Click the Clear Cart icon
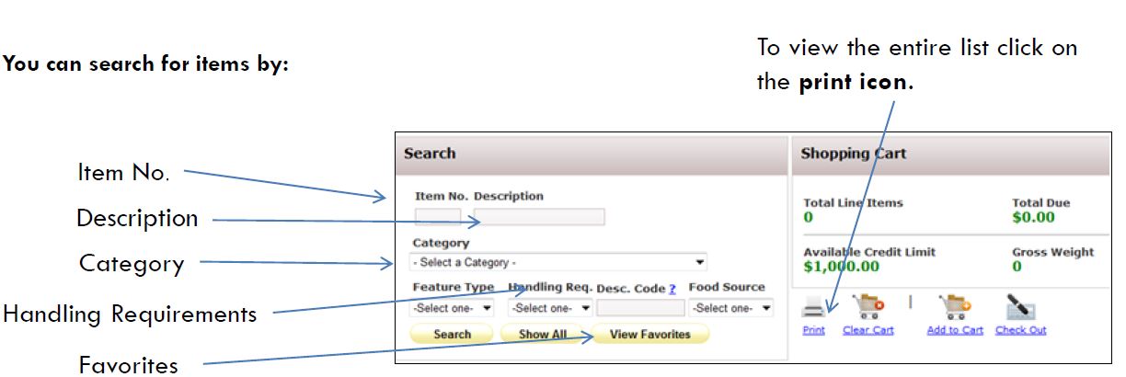This screenshot has height=377, width=1126. click(x=867, y=306)
